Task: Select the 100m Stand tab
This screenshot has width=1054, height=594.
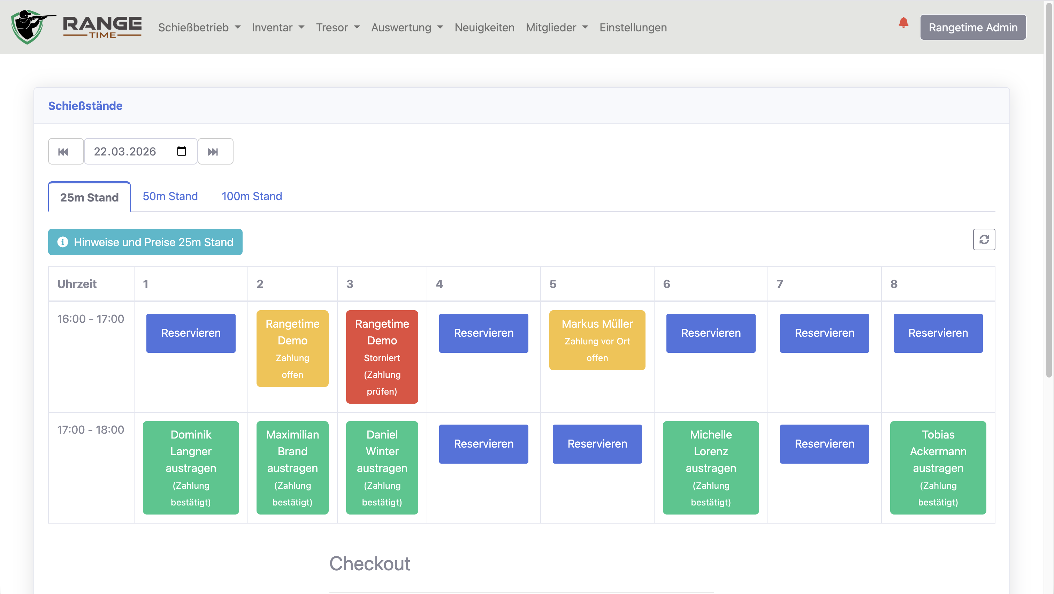Action: [252, 196]
